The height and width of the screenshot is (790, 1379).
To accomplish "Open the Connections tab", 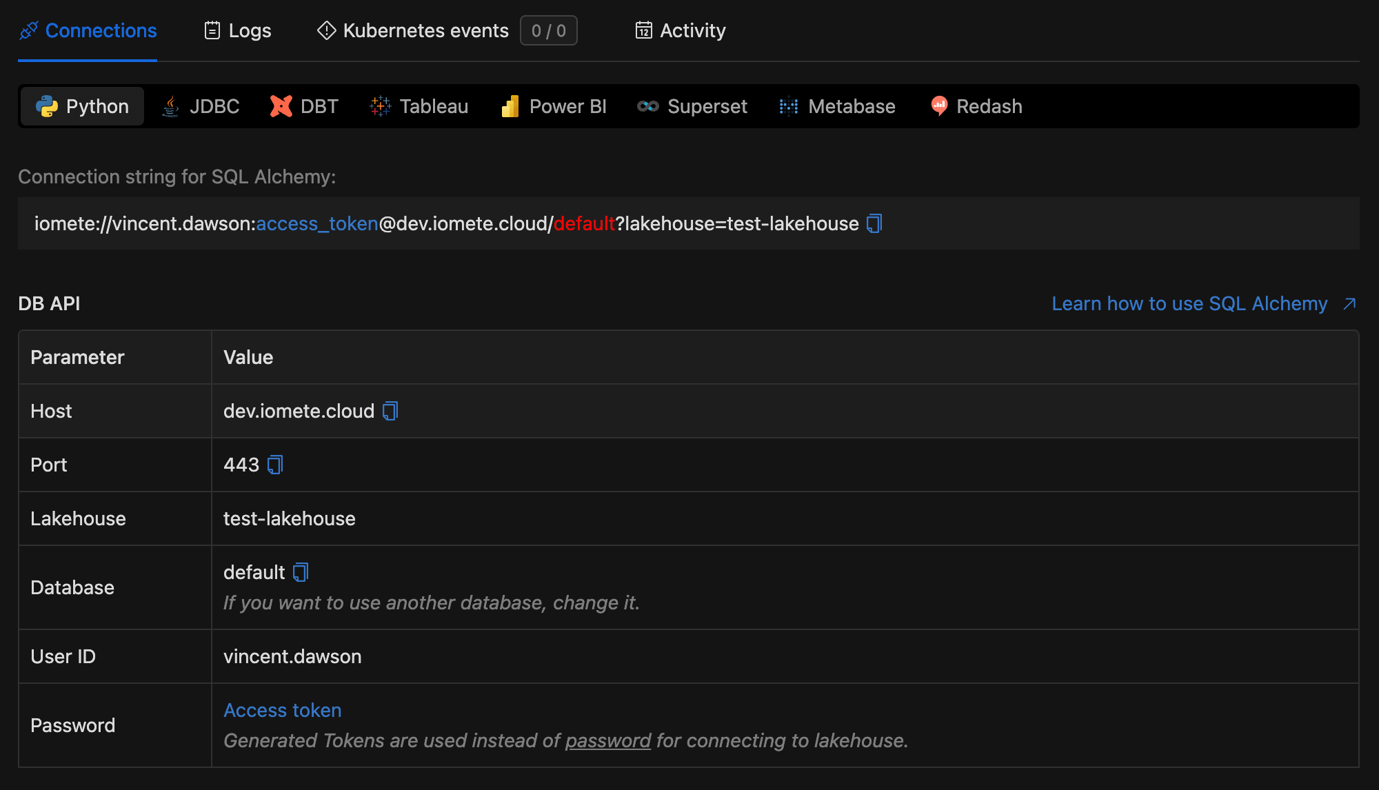I will [x=88, y=30].
